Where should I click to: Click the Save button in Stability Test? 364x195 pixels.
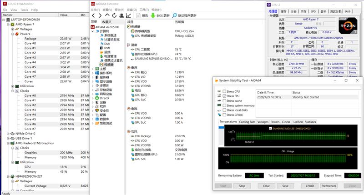point(285,186)
